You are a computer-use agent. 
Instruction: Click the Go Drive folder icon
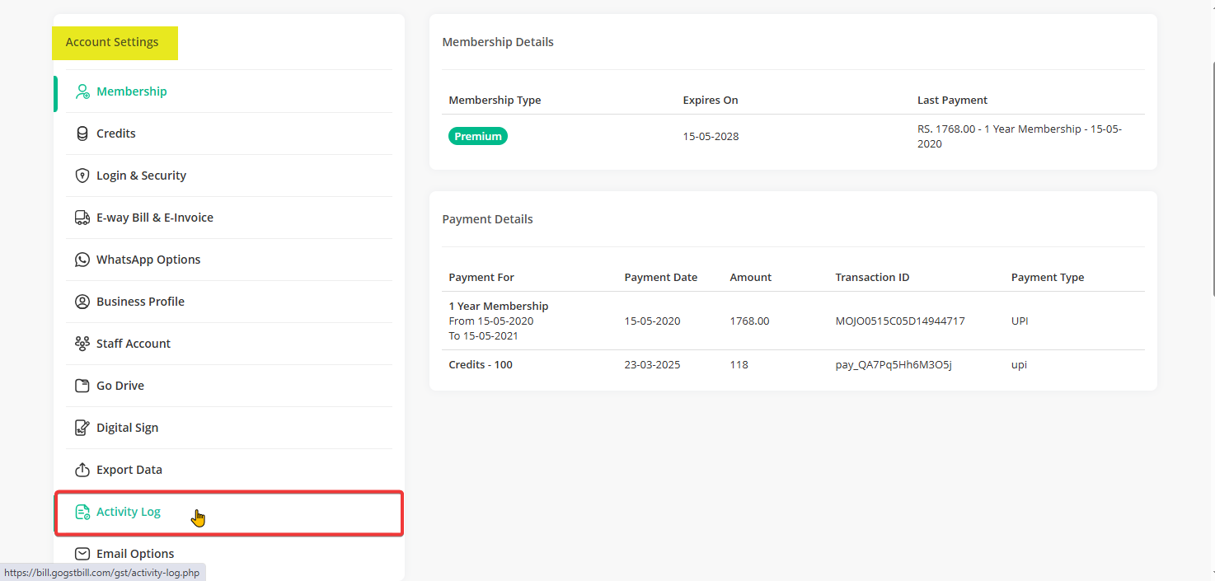[82, 386]
